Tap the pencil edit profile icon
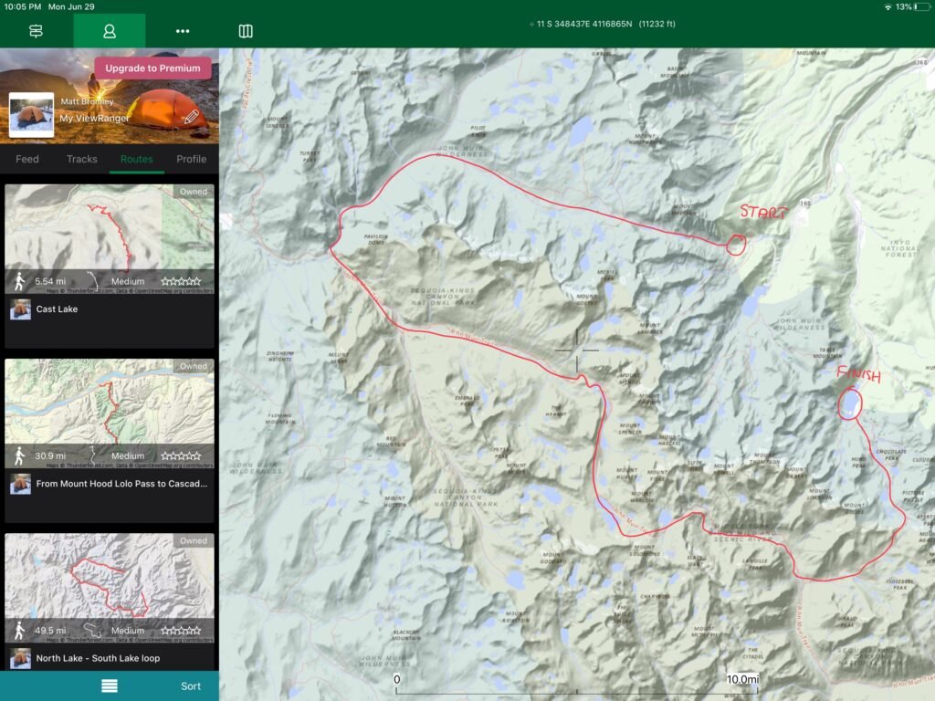935x701 pixels. (x=192, y=116)
